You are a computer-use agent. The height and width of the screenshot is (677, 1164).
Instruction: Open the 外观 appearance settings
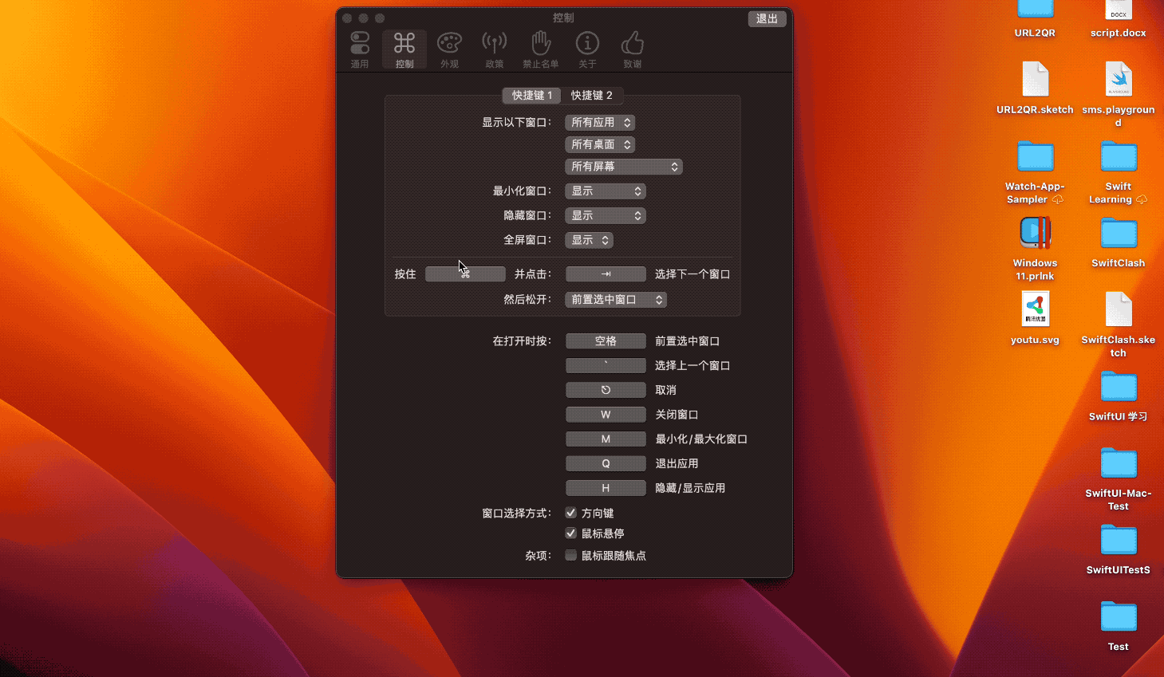[449, 48]
